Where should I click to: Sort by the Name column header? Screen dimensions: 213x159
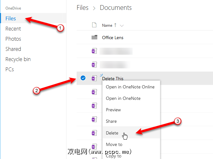point(107,25)
